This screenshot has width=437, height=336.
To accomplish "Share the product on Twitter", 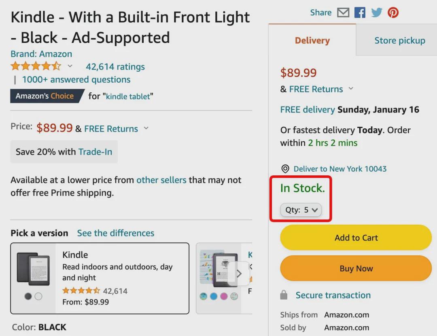I will tap(376, 12).
